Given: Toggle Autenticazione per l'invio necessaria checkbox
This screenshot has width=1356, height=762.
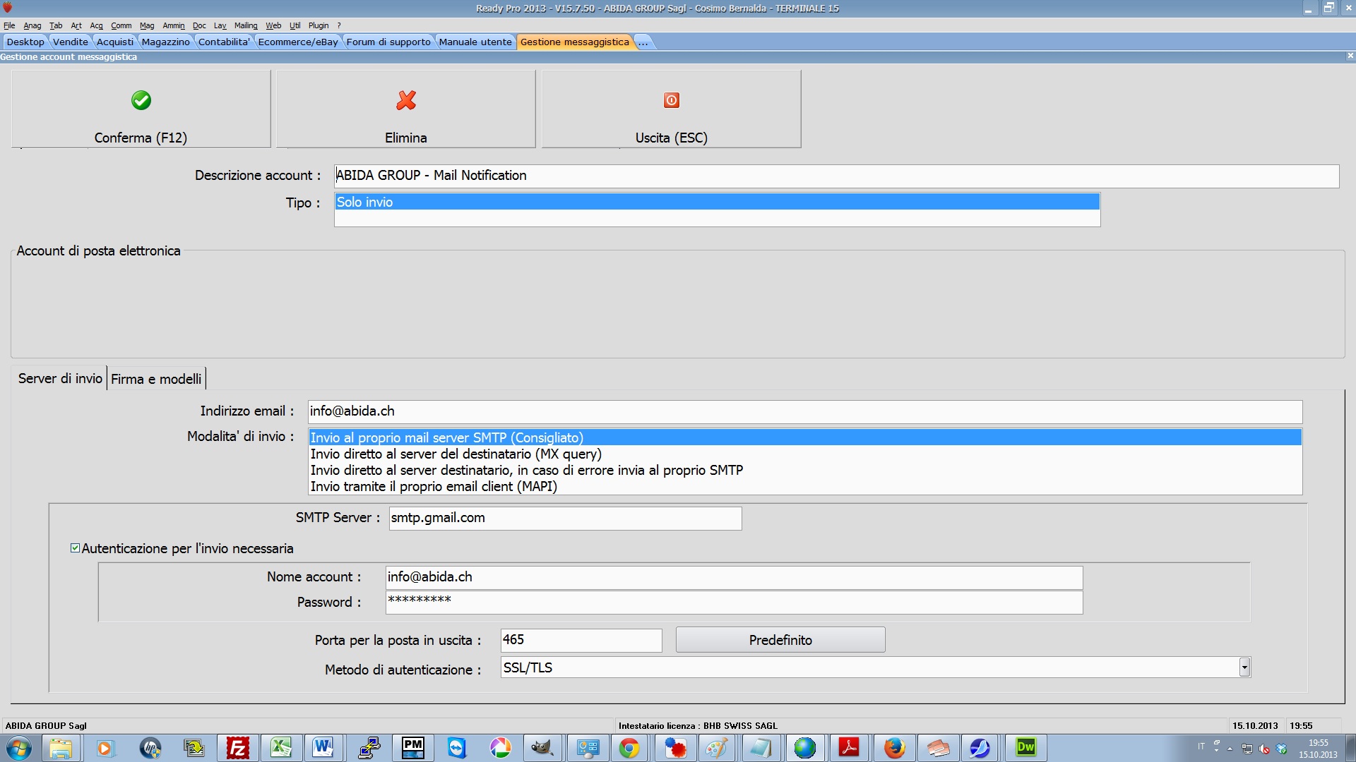Looking at the screenshot, I should pos(75,548).
